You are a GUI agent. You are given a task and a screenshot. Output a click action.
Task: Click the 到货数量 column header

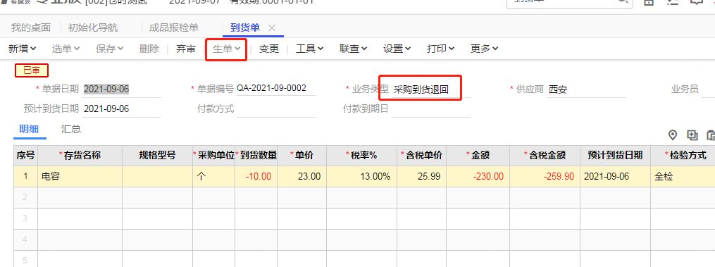pos(256,155)
